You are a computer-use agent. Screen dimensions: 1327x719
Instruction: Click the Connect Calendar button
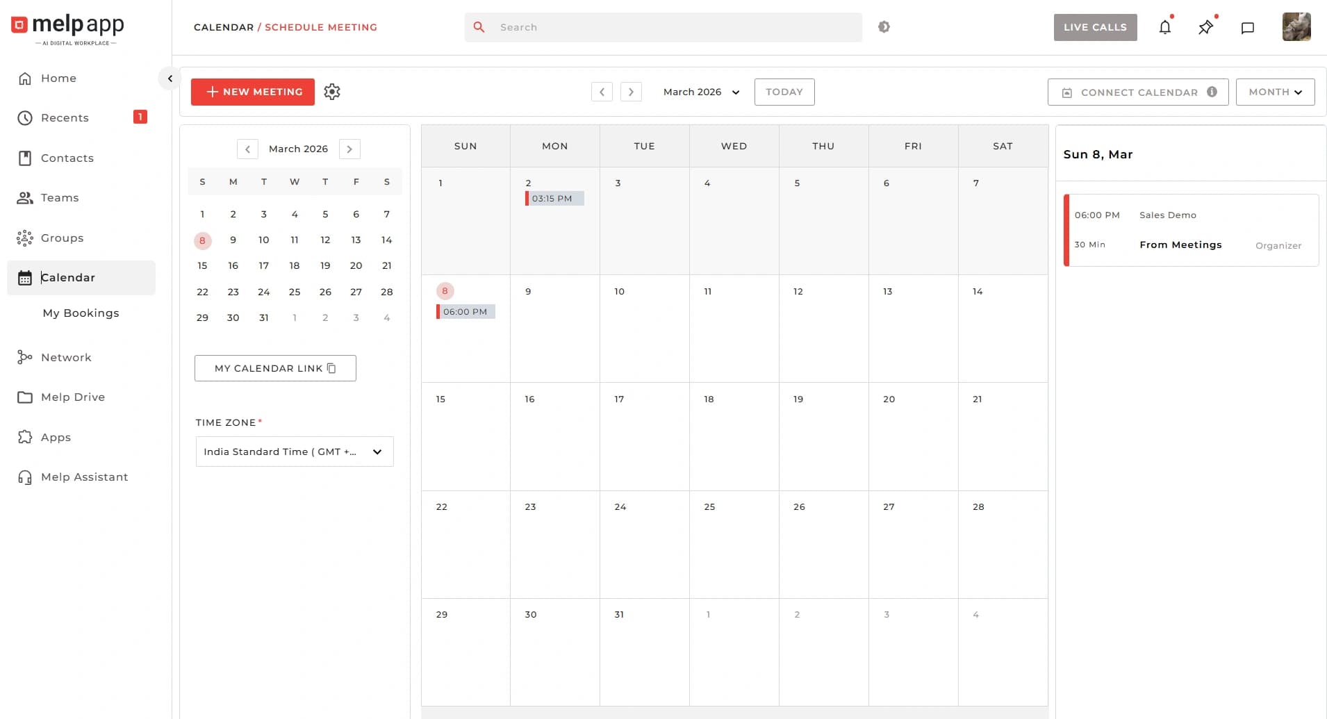click(x=1137, y=92)
